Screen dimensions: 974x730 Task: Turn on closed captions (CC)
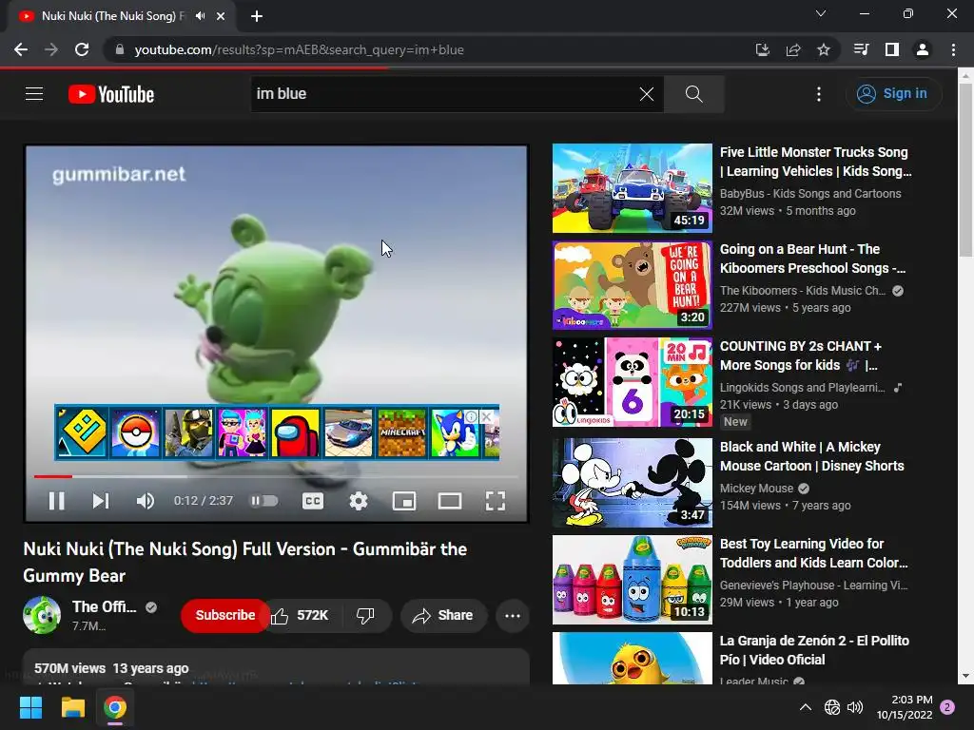coord(312,500)
